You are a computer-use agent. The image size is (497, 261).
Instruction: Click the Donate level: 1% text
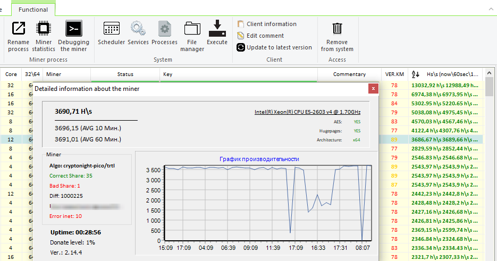pyautogui.click(x=73, y=242)
